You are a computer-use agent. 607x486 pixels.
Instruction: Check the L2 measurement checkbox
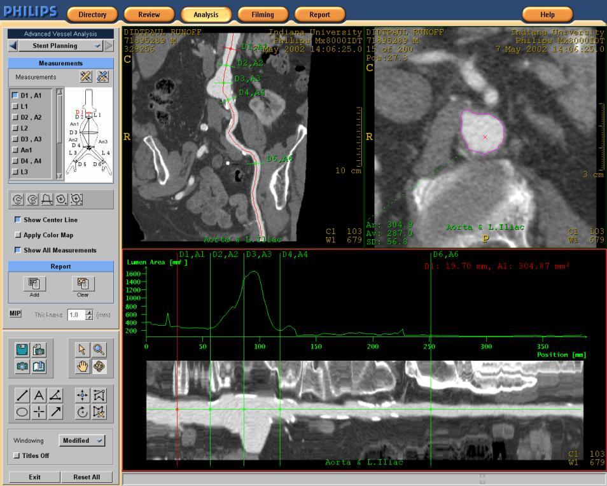pyautogui.click(x=15, y=128)
